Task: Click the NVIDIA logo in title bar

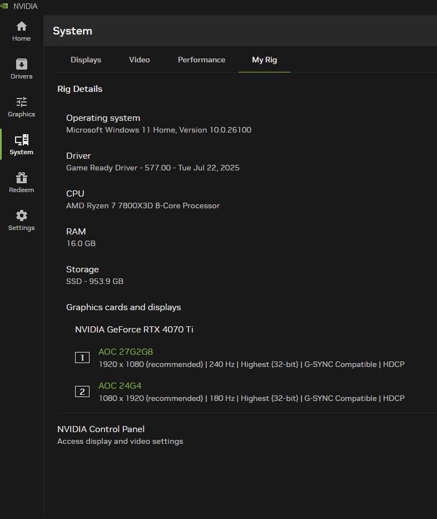Action: tap(4, 6)
